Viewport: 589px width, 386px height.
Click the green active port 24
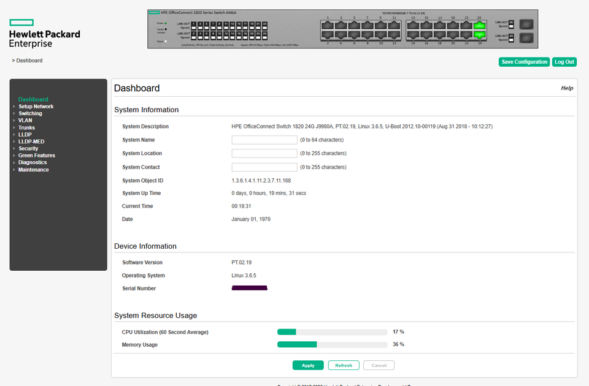480,35
